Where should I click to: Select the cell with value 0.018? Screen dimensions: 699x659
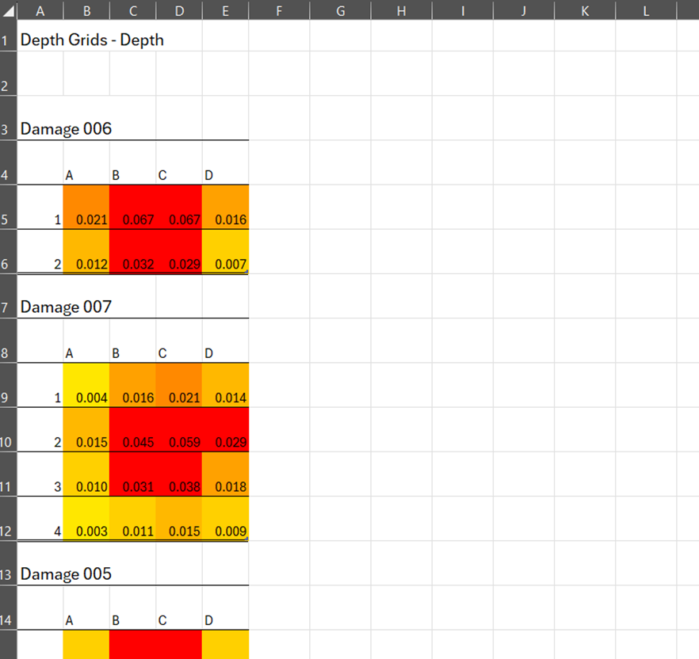click(x=226, y=474)
